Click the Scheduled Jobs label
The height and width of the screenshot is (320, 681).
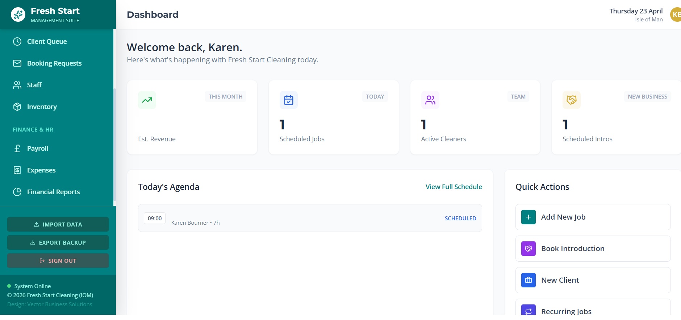click(302, 139)
